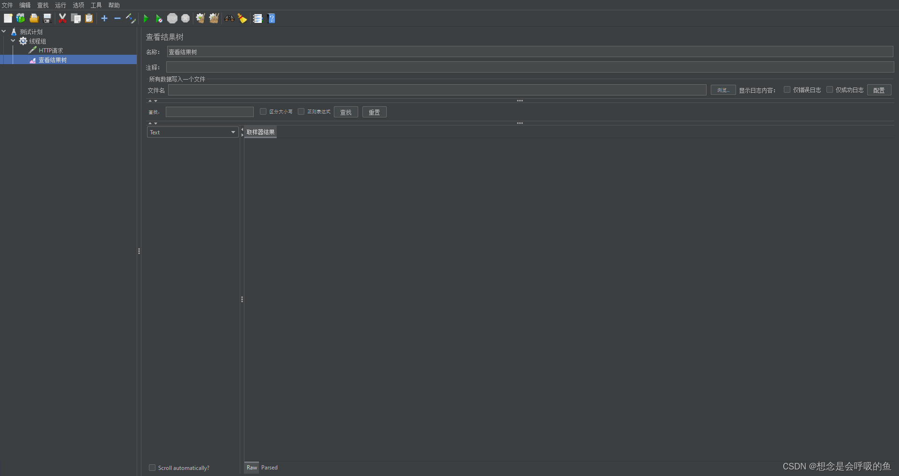899x476 pixels.
Task: Save the test plan with floppy icon
Action: 47,18
